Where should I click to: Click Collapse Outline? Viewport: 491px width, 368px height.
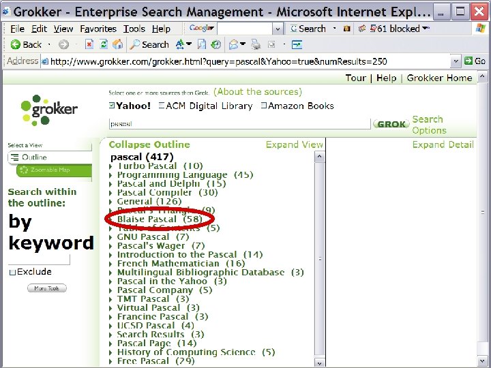[x=149, y=144]
